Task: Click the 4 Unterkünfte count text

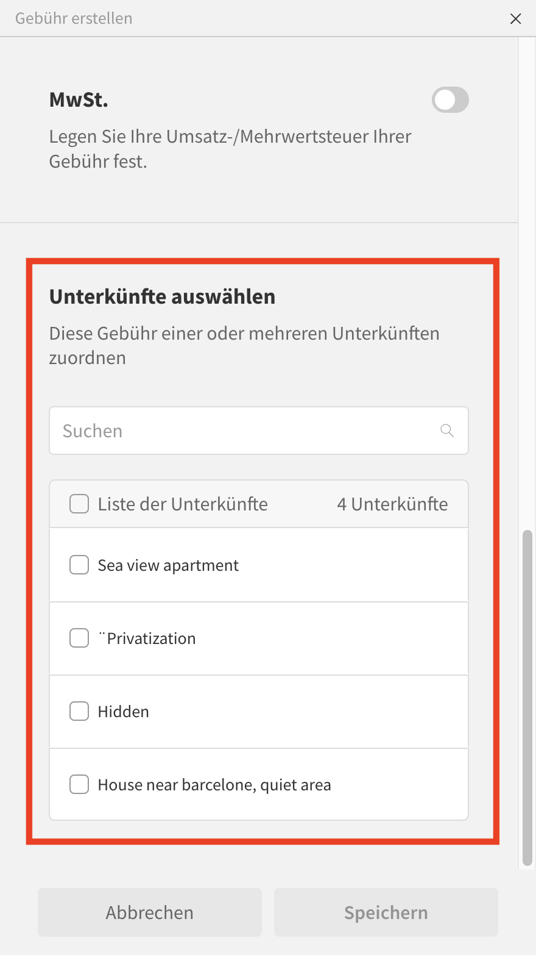Action: coord(392,504)
